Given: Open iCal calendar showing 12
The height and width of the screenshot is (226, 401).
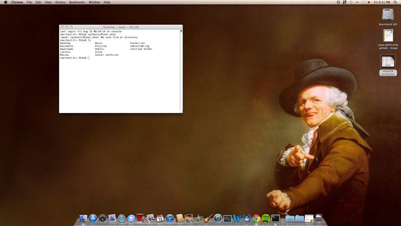Looking at the screenshot, I should coord(160,218).
